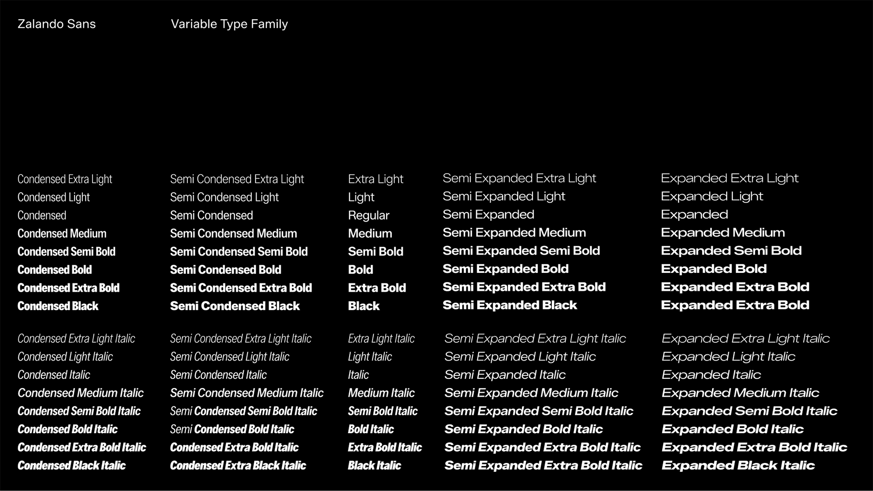Screen dimensions: 873x491
Task: Click the Variable Type Family heading
Action: pos(229,24)
